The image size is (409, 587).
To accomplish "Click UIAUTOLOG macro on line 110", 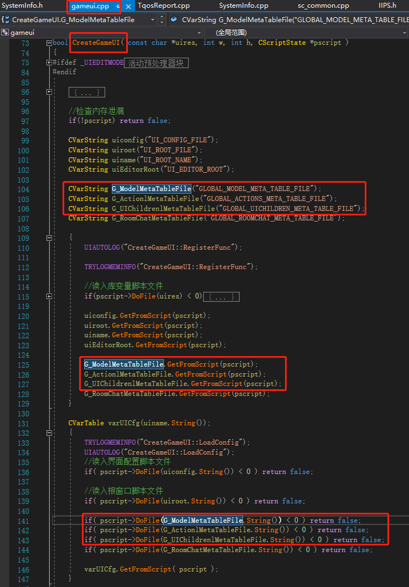I will tap(102, 248).
